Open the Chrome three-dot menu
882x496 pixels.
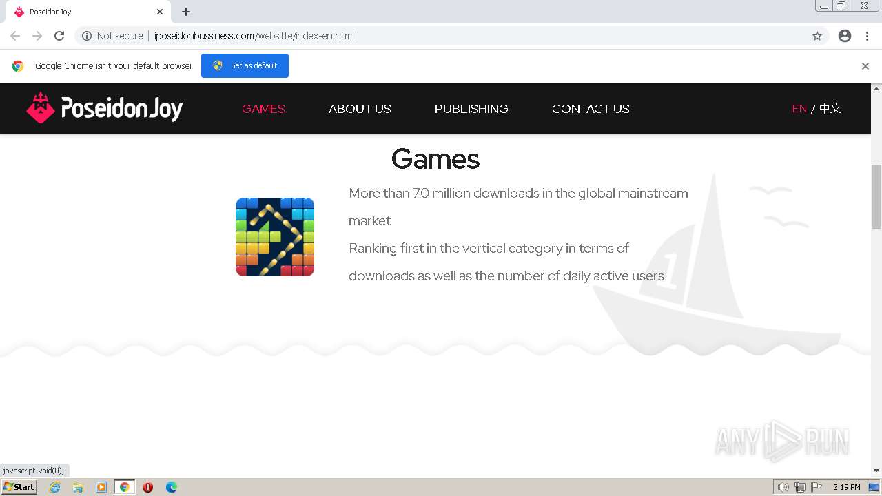tap(867, 36)
